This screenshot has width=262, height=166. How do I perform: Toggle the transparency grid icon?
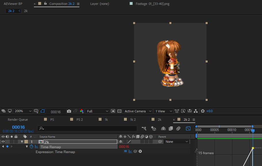(119, 111)
